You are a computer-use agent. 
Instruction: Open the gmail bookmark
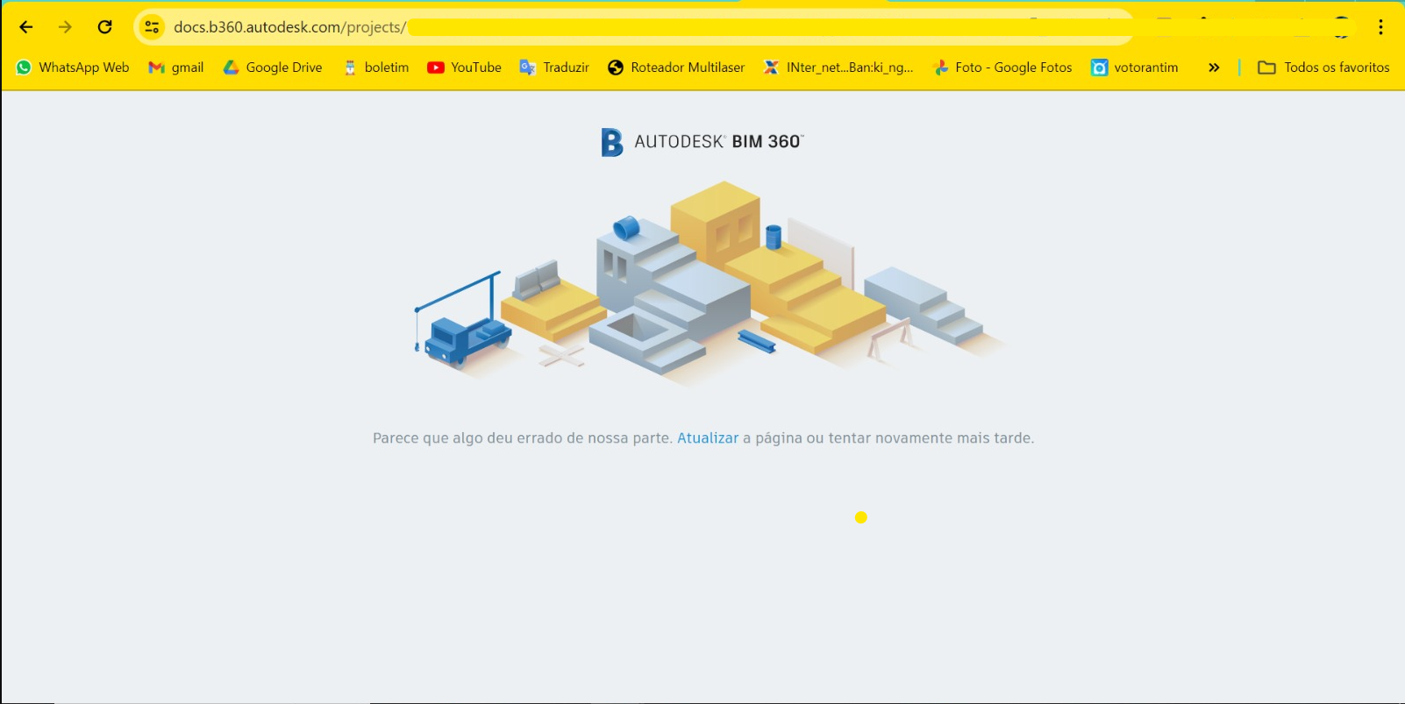click(x=176, y=68)
